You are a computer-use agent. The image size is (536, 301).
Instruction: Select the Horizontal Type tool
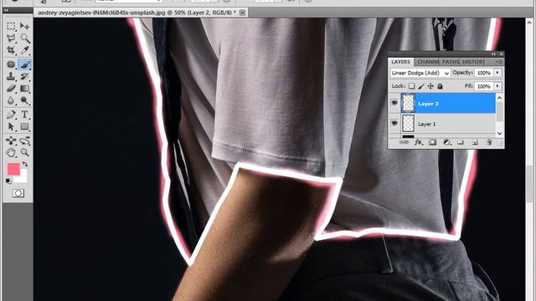point(24,115)
